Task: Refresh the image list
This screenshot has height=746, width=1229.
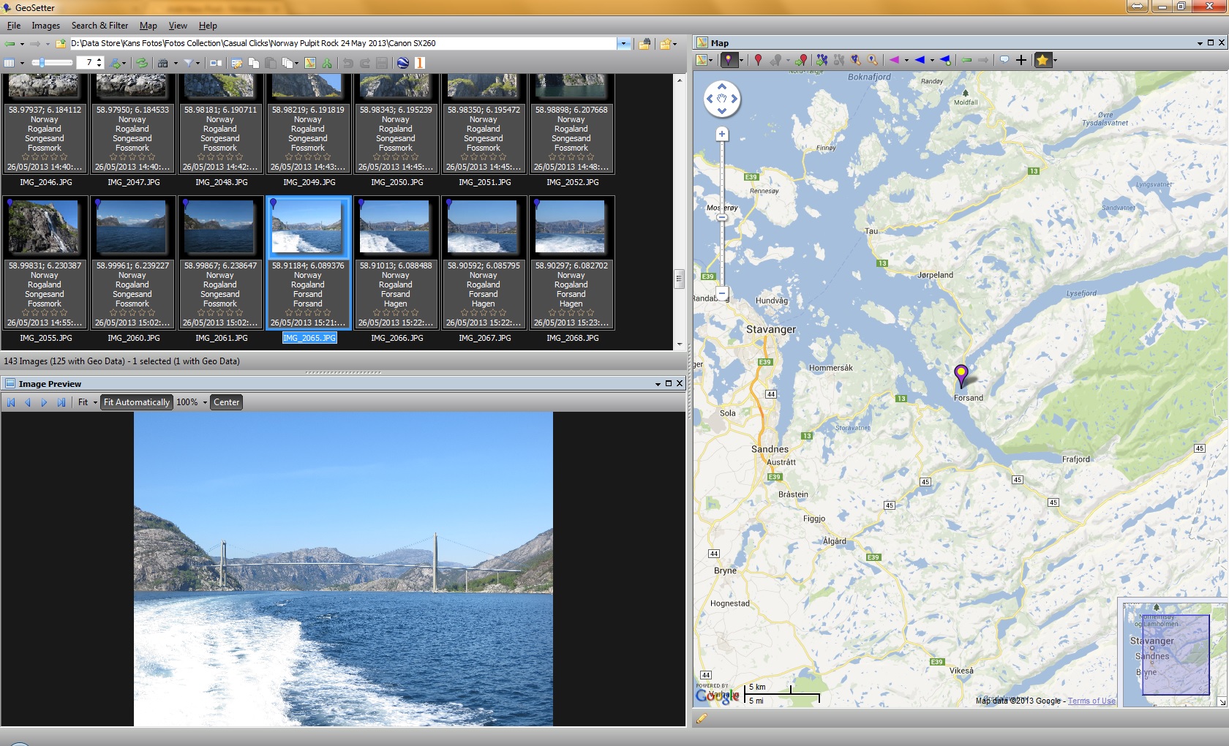Action: (x=141, y=63)
